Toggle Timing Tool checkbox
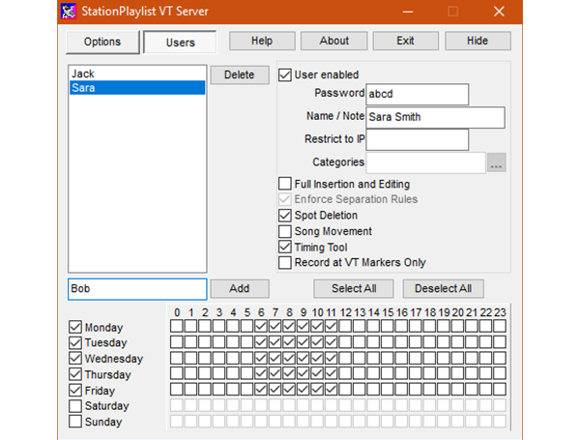 (285, 247)
